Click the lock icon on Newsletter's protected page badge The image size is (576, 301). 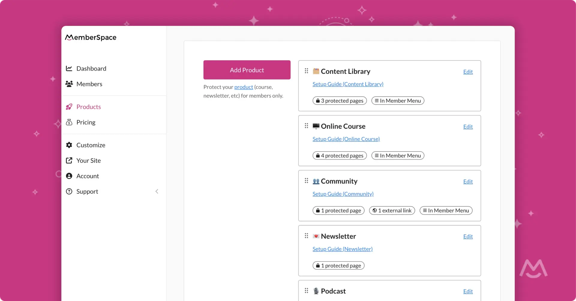coord(317,265)
